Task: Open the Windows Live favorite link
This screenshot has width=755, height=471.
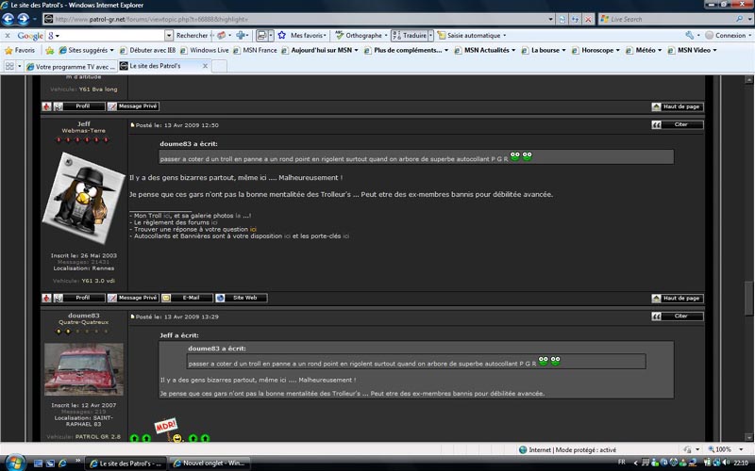Action: (204, 50)
